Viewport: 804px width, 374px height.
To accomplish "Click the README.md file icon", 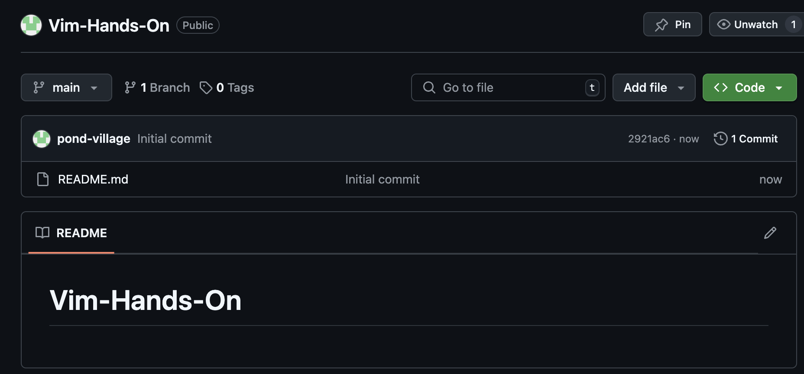I will (x=43, y=179).
